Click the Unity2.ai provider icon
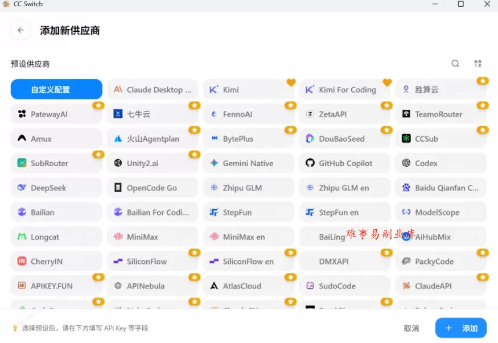Image resolution: width=498 pixels, height=343 pixels. point(118,163)
